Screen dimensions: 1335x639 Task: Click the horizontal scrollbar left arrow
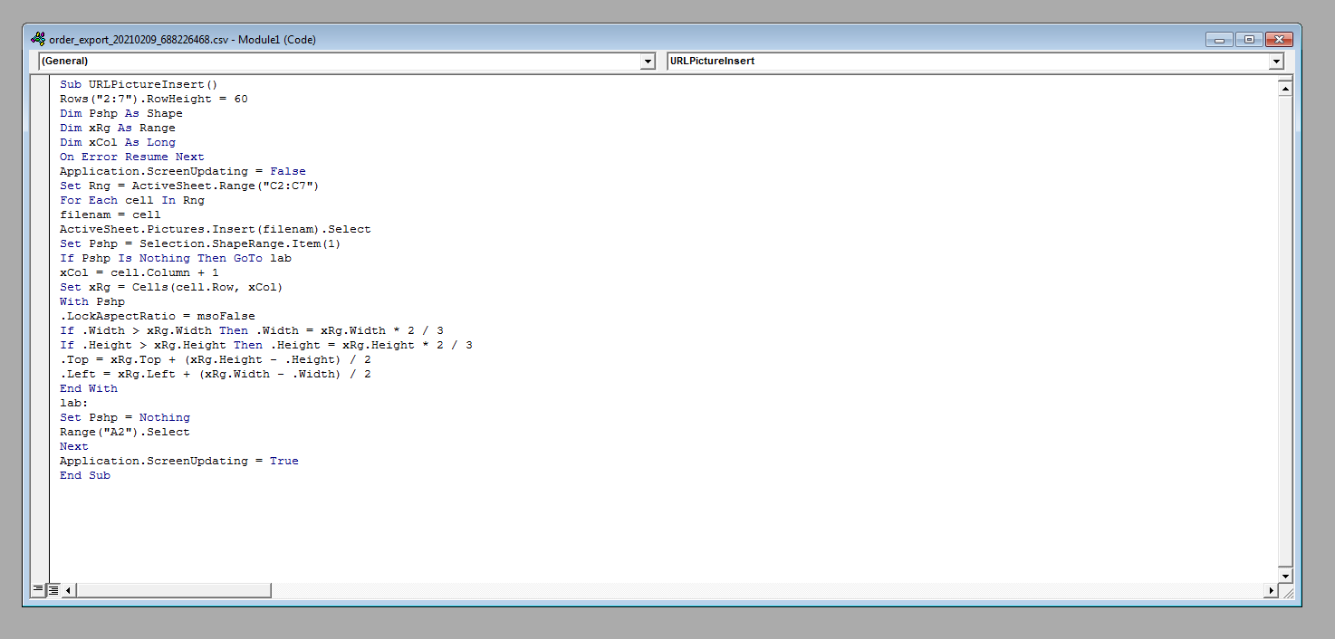(x=69, y=590)
